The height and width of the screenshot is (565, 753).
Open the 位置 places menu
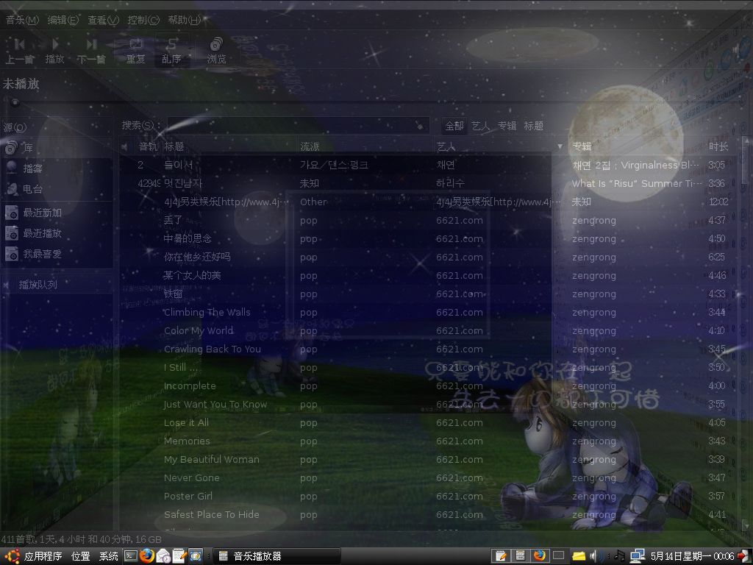coord(81,556)
